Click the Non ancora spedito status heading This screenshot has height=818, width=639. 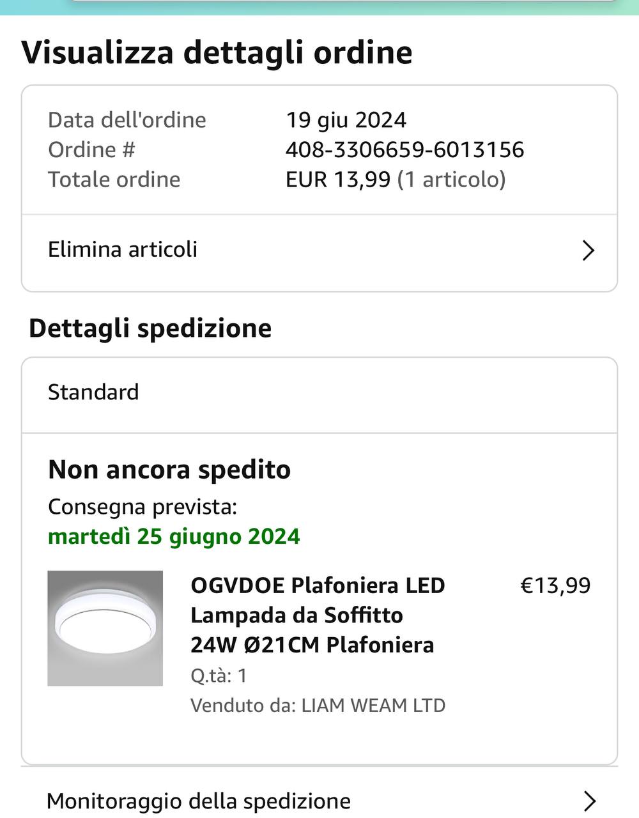[169, 470]
